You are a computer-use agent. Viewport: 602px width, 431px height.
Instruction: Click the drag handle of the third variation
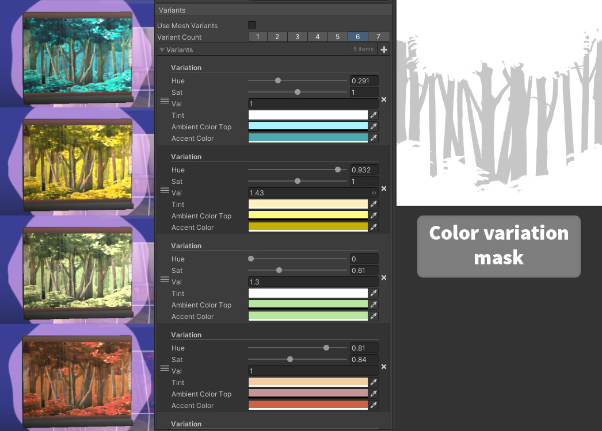click(x=165, y=279)
